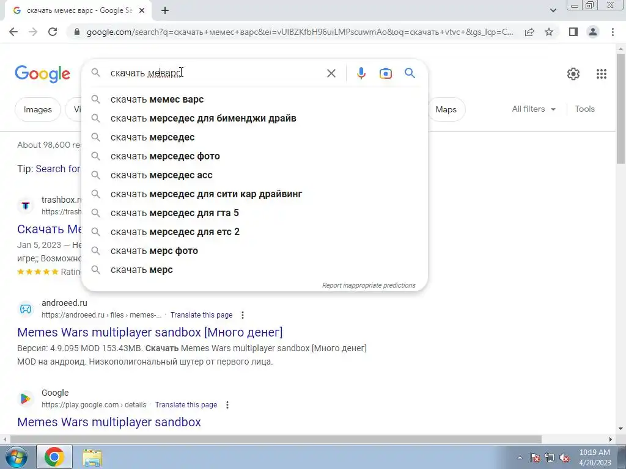Open androeed.ru result three-dot options
Viewport: 626px width, 469px height.
[x=242, y=315]
